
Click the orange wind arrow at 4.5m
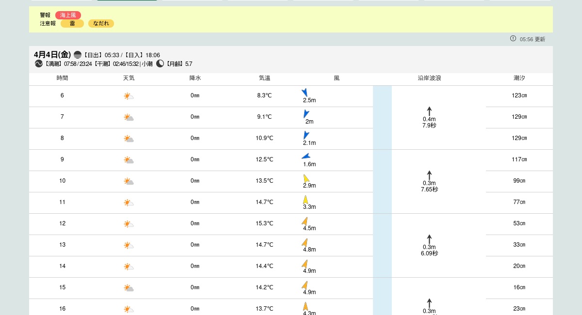[x=305, y=220]
